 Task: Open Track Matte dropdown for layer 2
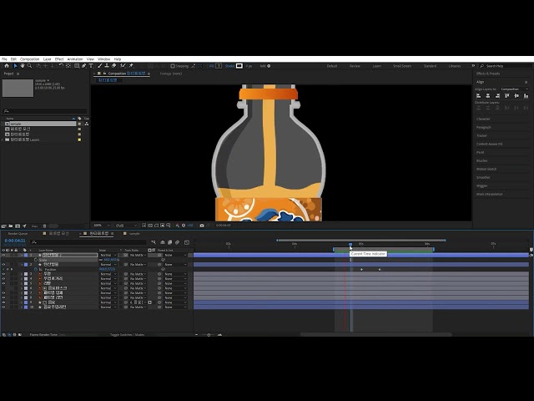138,265
